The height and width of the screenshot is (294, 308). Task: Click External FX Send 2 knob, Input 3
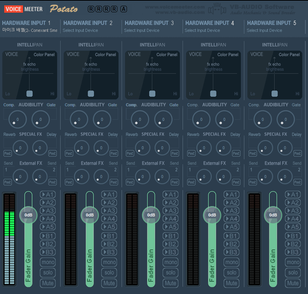[x=162, y=177]
